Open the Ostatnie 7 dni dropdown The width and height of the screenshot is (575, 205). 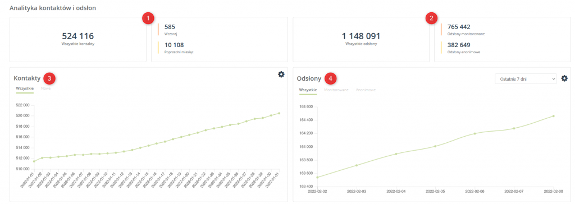(x=526, y=79)
